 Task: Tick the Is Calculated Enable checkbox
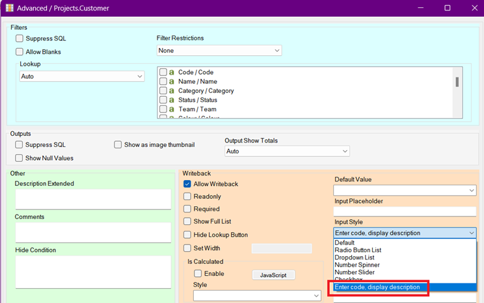pos(198,274)
